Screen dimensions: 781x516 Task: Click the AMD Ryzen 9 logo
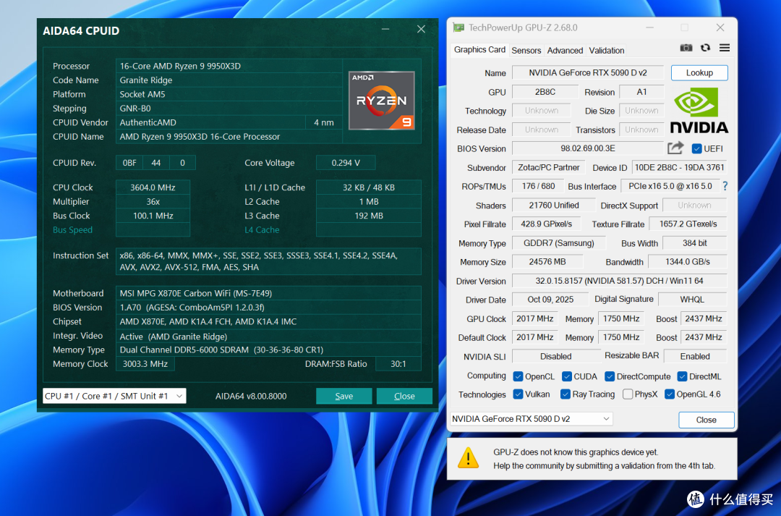click(x=382, y=100)
